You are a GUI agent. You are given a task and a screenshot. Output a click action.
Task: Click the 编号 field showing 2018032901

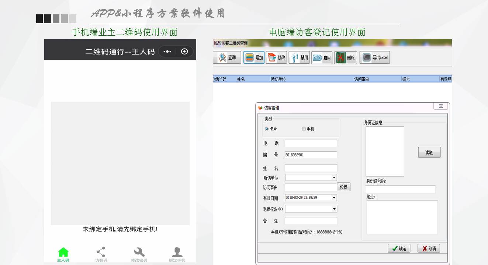tap(311, 155)
